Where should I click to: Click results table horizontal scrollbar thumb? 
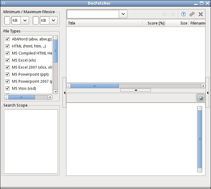(95, 86)
